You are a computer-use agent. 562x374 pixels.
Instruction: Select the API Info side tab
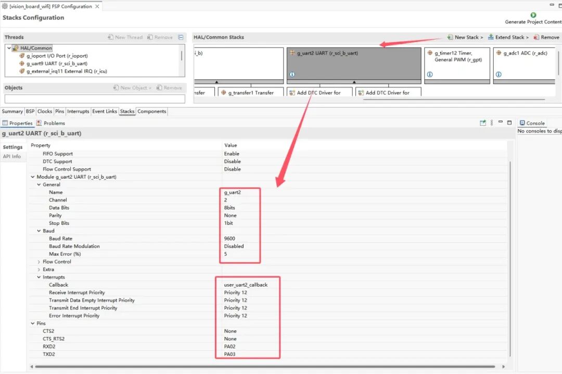(x=12, y=156)
